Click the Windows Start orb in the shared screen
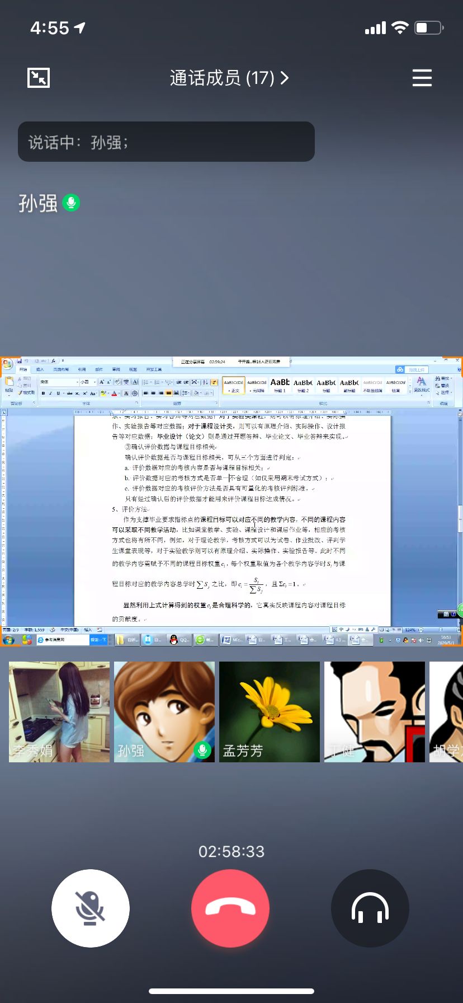The height and width of the screenshot is (1003, 463). point(8,640)
